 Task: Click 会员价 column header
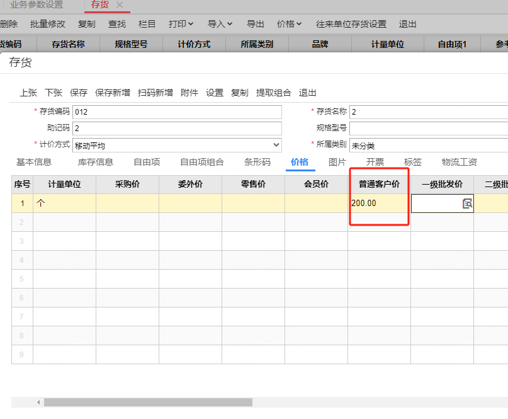pos(316,184)
